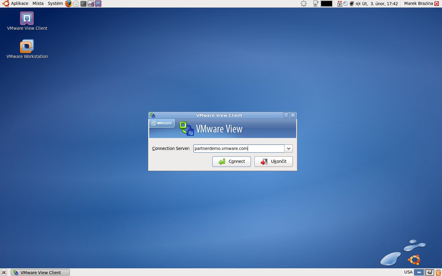This screenshot has width=442, height=276.
Task: Click the Ukončit button
Action: coord(273,162)
